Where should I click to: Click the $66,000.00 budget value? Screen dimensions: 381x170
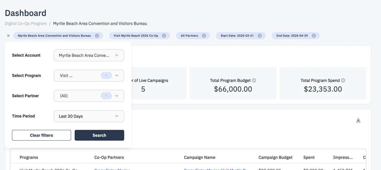pos(233,89)
